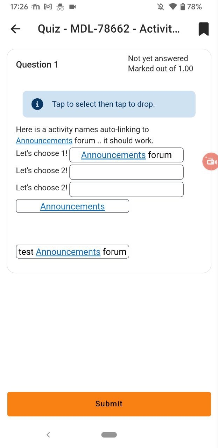218x448 pixels.
Task: Tap the info icon in blue banner
Action: [37, 104]
